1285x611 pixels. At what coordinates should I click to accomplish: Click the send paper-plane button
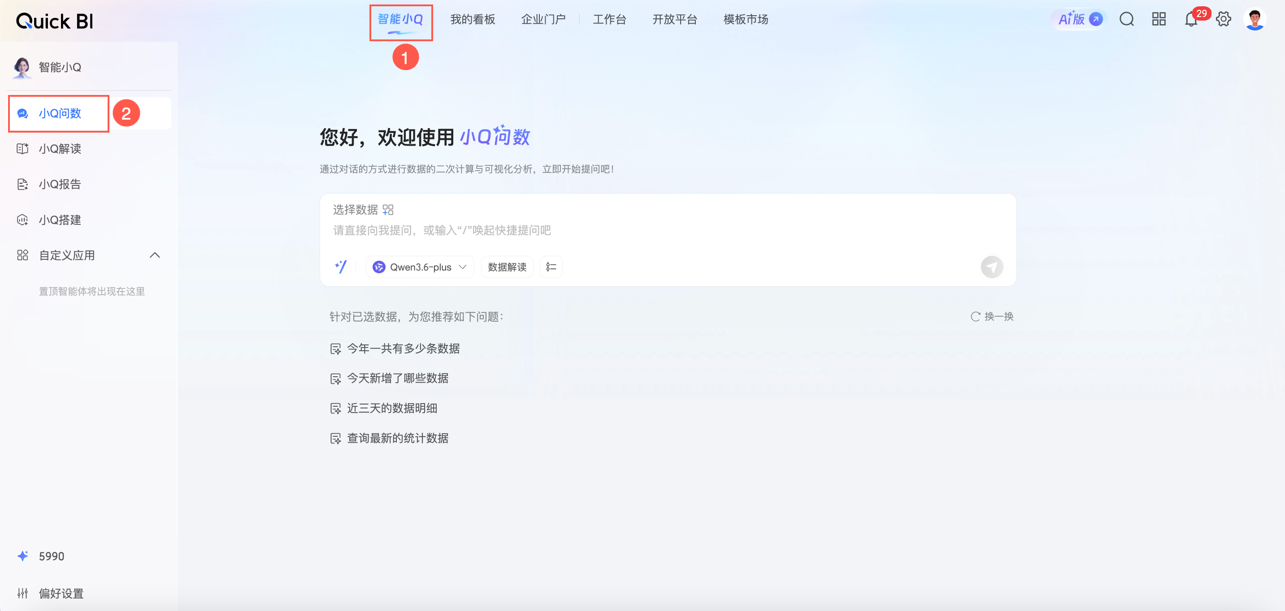coord(992,267)
